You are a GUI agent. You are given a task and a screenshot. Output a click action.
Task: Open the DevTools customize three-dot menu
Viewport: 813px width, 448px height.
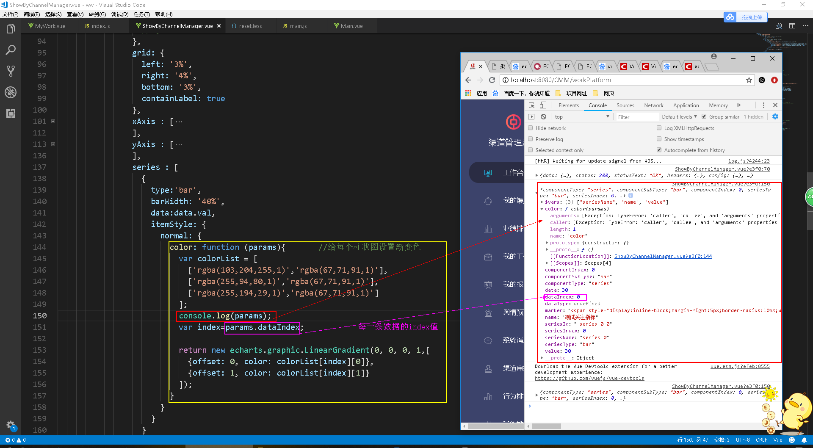[763, 105]
